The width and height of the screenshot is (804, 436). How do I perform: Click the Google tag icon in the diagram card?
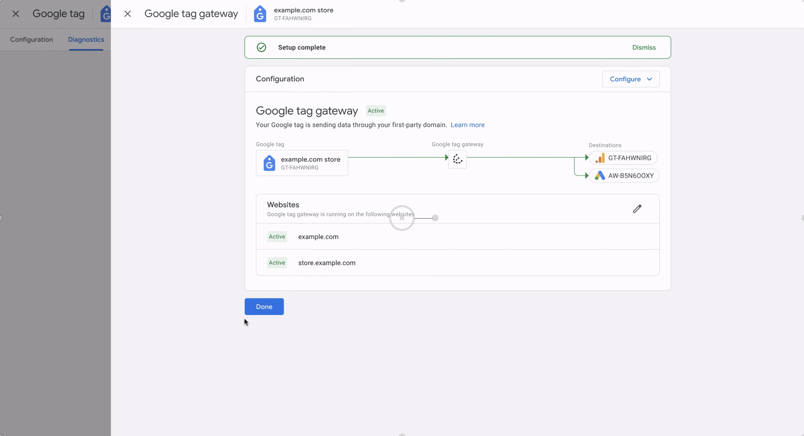pos(269,163)
